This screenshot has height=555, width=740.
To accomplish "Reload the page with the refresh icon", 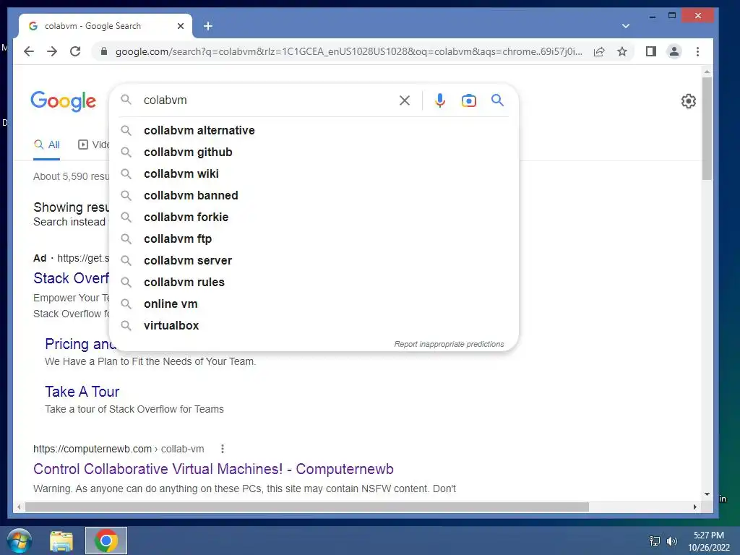I will point(75,51).
